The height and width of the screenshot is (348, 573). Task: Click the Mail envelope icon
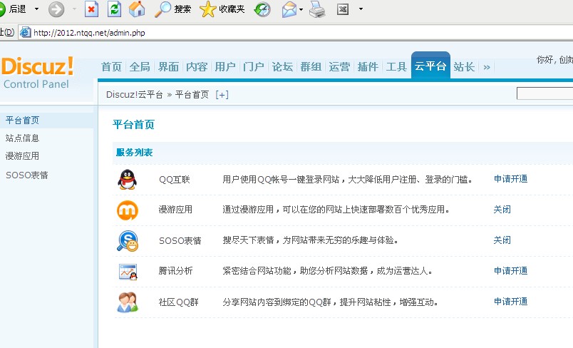click(x=289, y=9)
